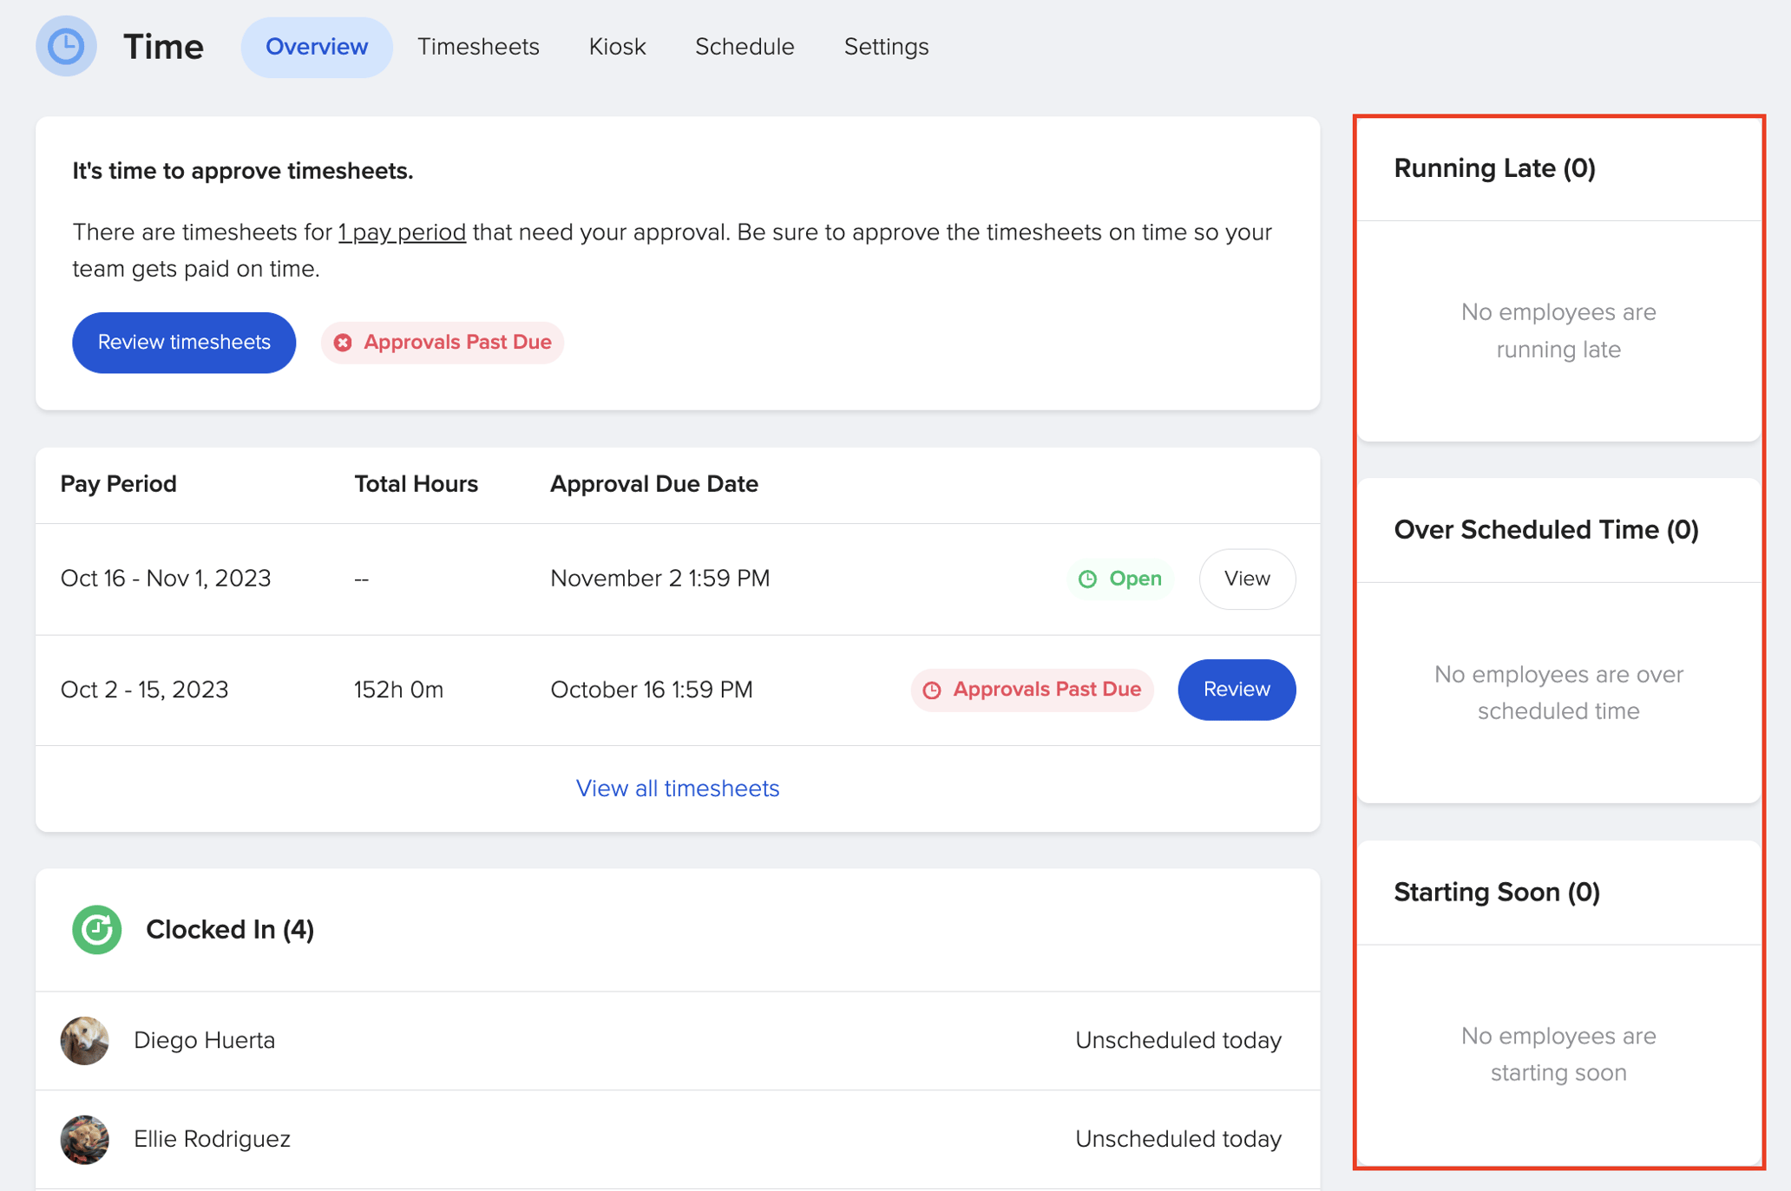Click the green Clocked In status icon
The image size is (1791, 1191).
pos(96,929)
